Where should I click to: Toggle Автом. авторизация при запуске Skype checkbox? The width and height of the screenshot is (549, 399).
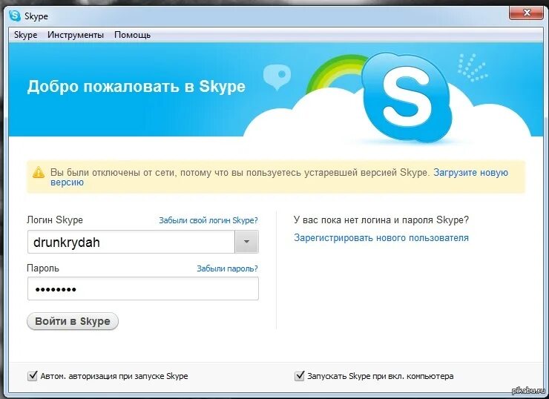[x=33, y=376]
